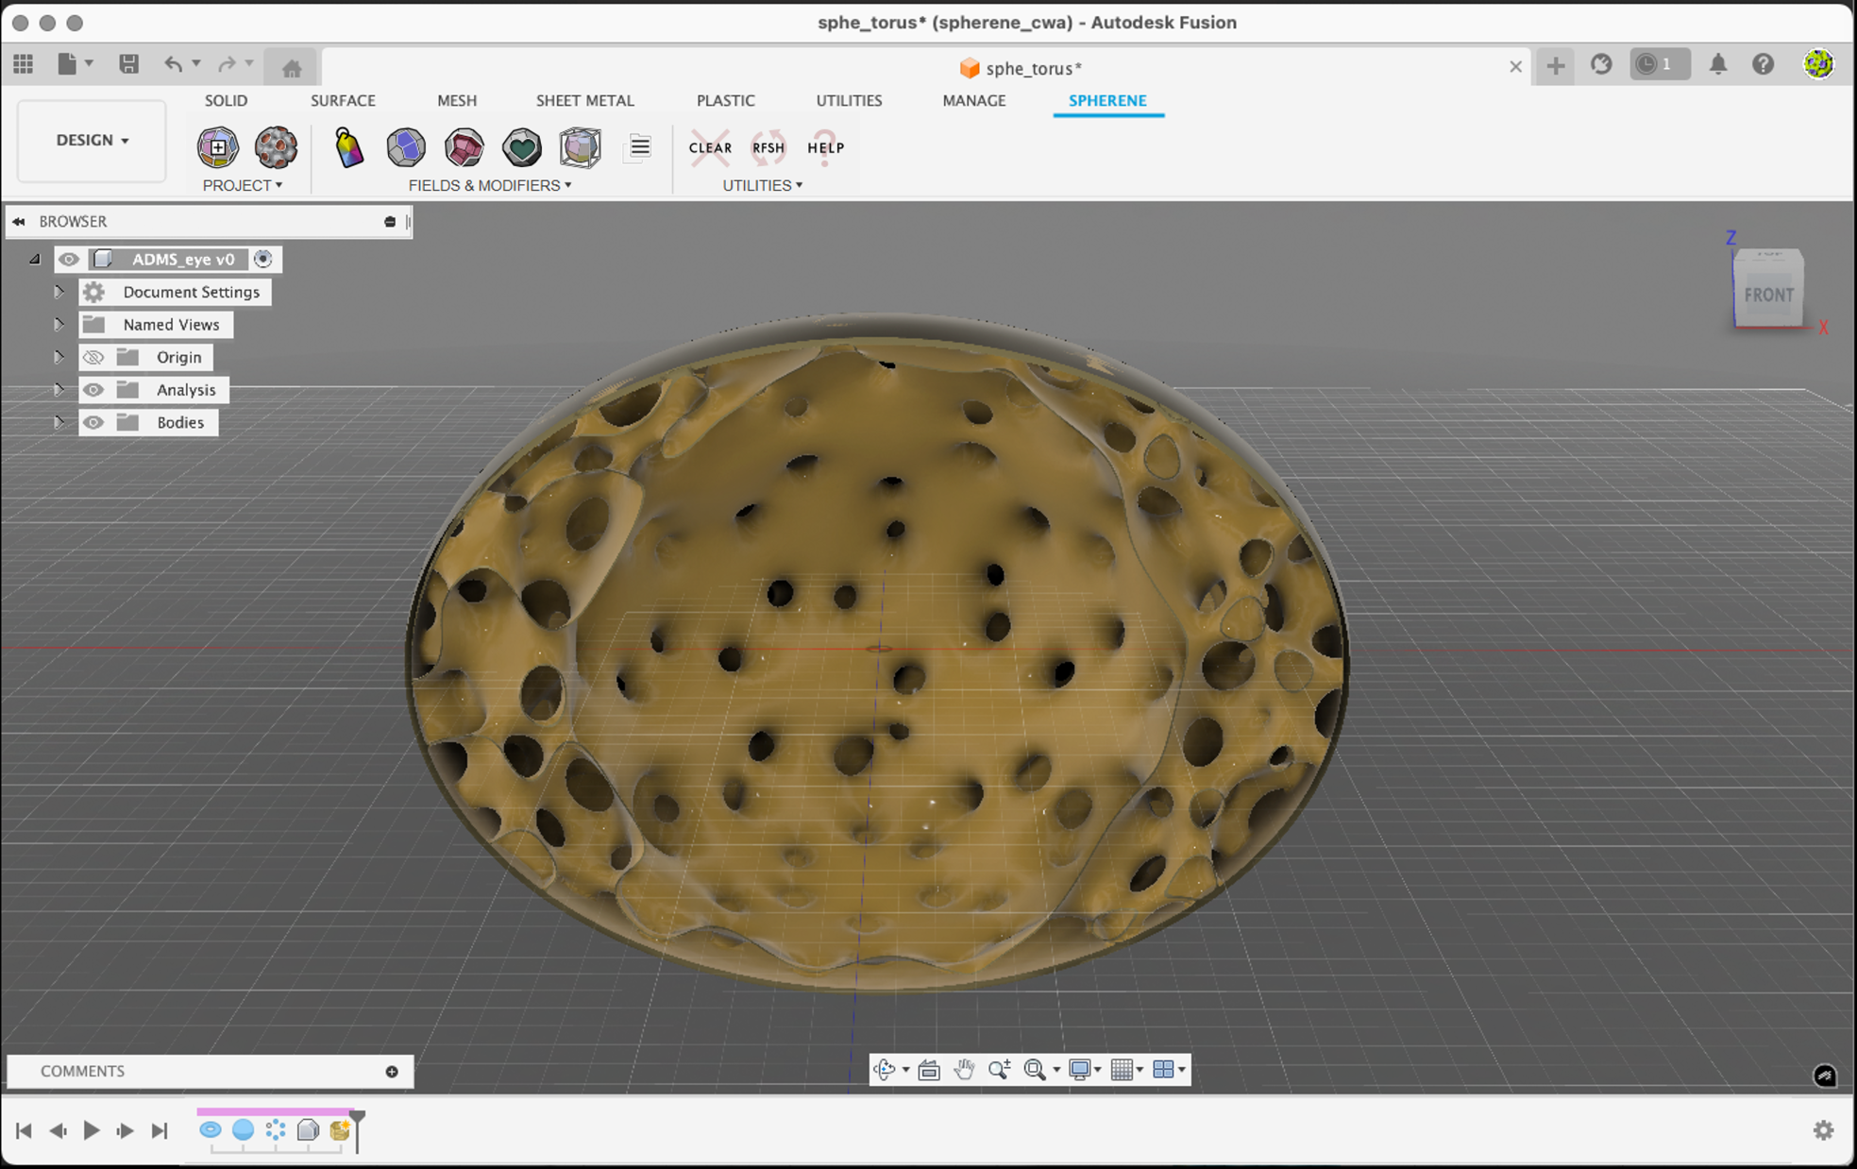Viewport: 1857px width, 1169px height.
Task: Click the RFSH refresh icon
Action: (x=768, y=147)
